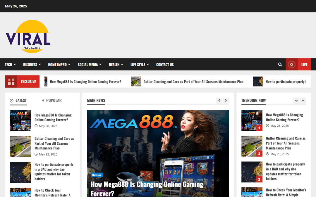Open ticker headline How to participate properly

(x=286, y=82)
